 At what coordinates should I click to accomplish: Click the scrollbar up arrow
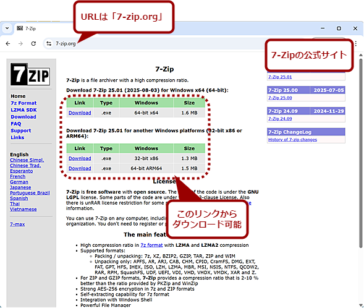(360, 55)
